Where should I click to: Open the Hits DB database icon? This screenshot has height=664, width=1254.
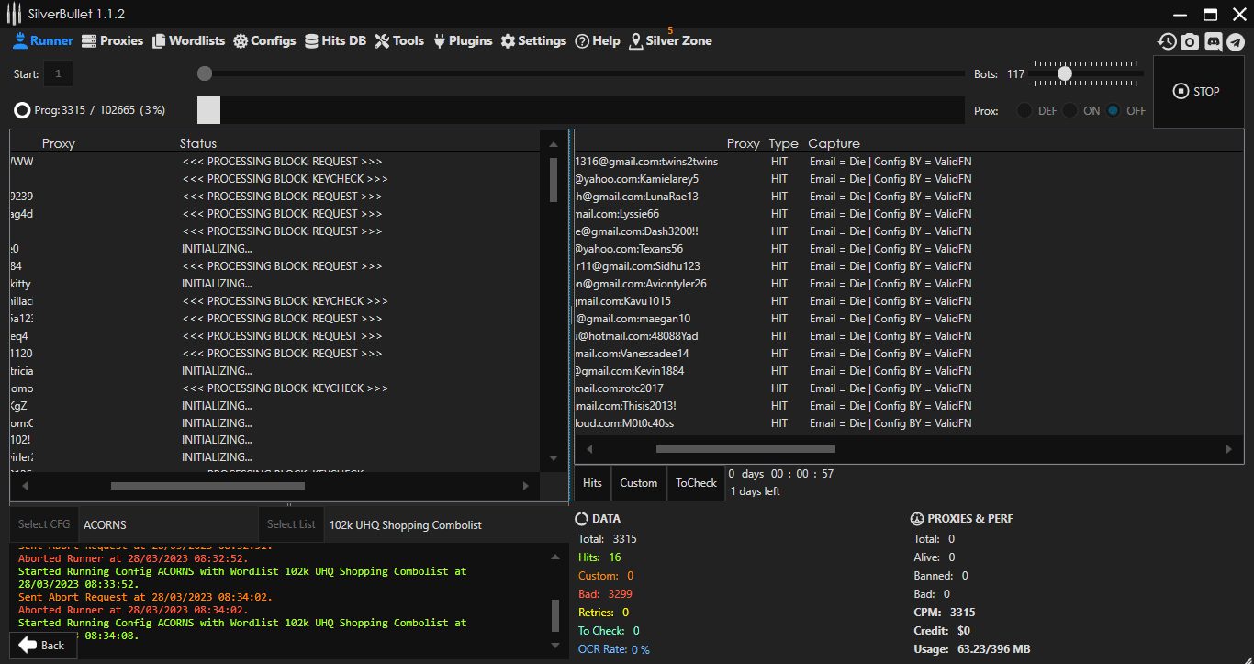(x=312, y=41)
